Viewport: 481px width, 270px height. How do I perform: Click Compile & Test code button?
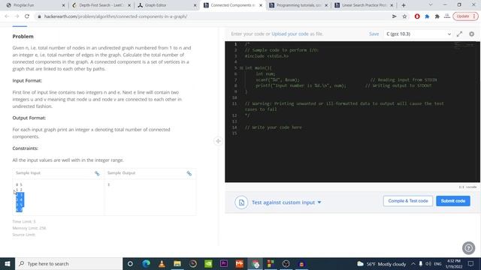coord(408,201)
